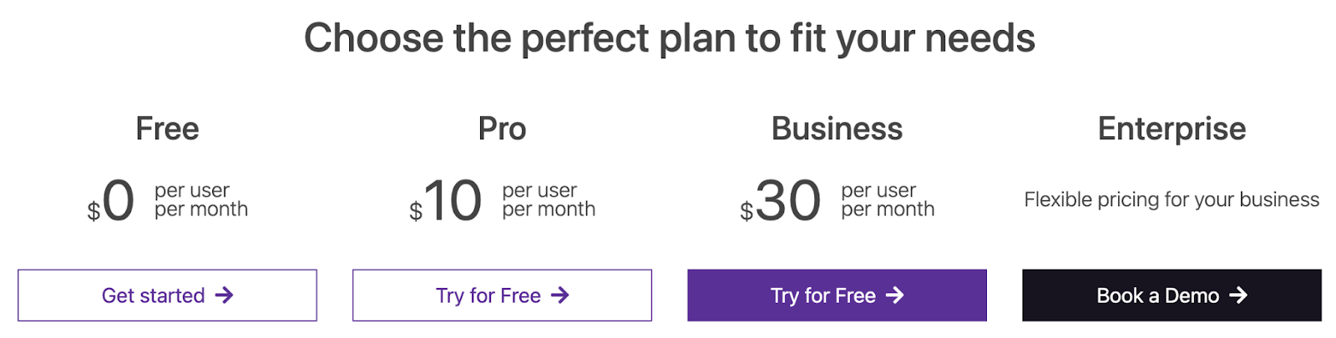
Task: Click the white arrow in Business Try for Free
Action: [895, 295]
